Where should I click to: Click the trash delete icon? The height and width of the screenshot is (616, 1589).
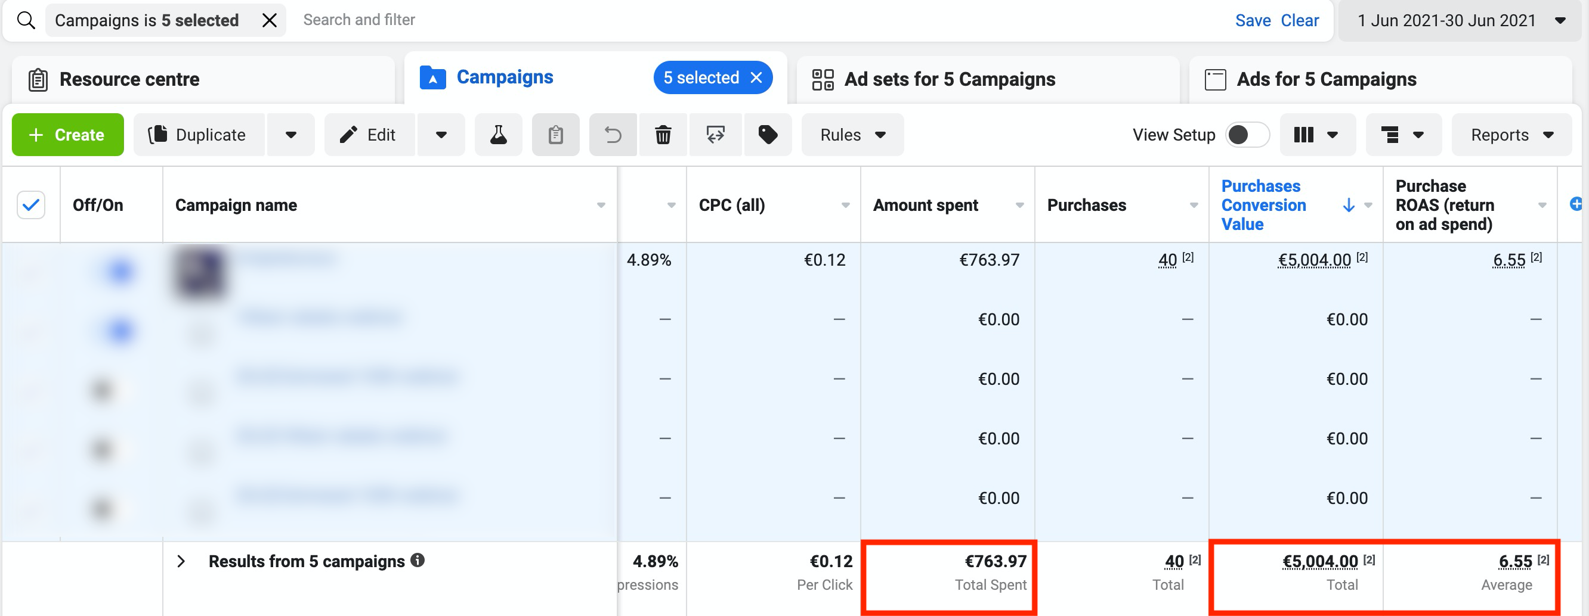point(663,135)
